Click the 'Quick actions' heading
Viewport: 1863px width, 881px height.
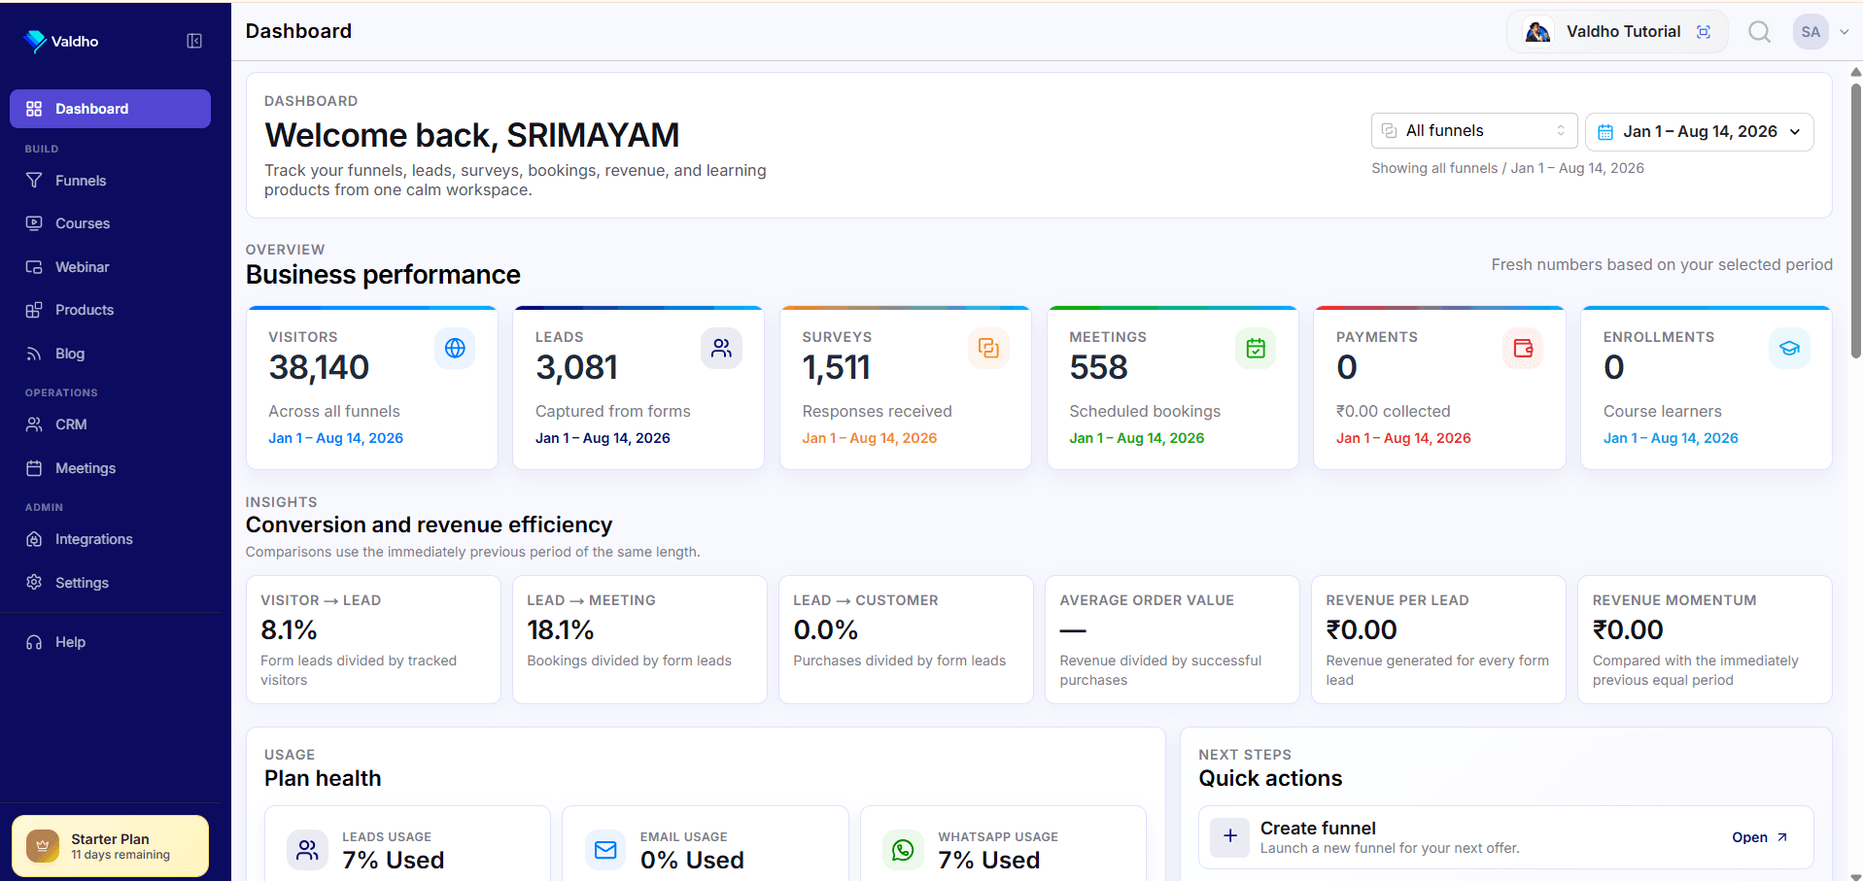[1270, 778]
